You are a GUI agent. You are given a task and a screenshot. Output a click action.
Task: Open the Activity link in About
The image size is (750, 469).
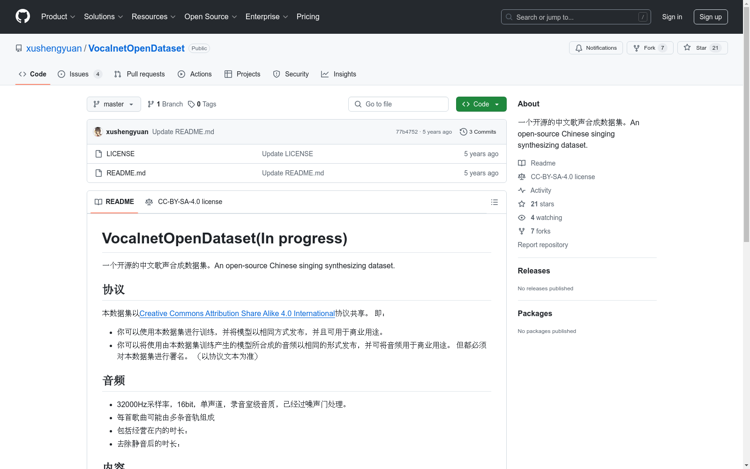tap(535, 190)
